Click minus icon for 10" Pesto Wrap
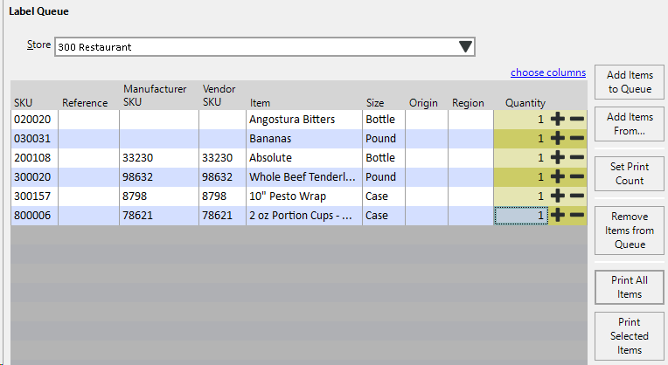The image size is (668, 365). [577, 196]
